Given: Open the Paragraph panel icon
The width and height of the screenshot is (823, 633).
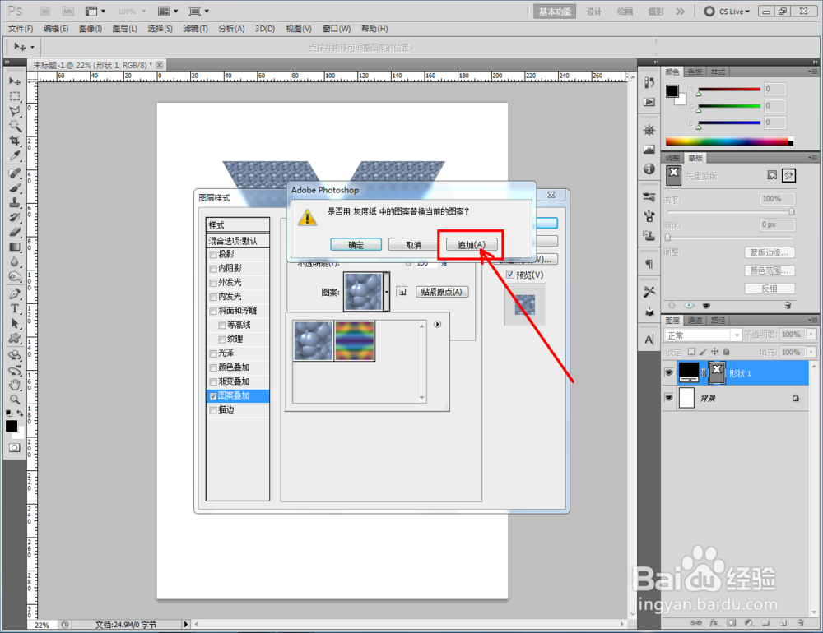Looking at the screenshot, I should [x=649, y=264].
